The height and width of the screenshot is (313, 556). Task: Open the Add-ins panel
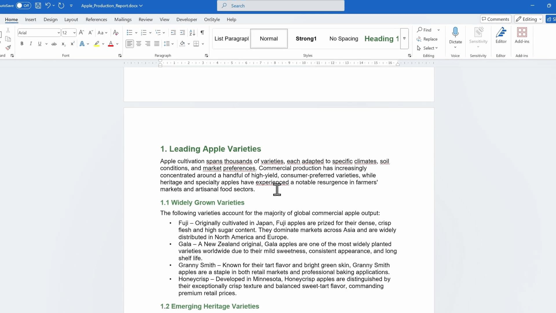click(522, 35)
